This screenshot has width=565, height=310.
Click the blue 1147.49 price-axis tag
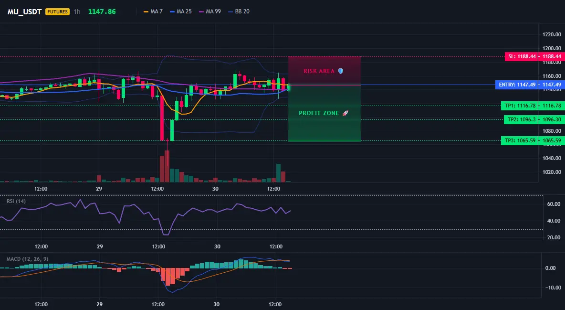pos(551,85)
